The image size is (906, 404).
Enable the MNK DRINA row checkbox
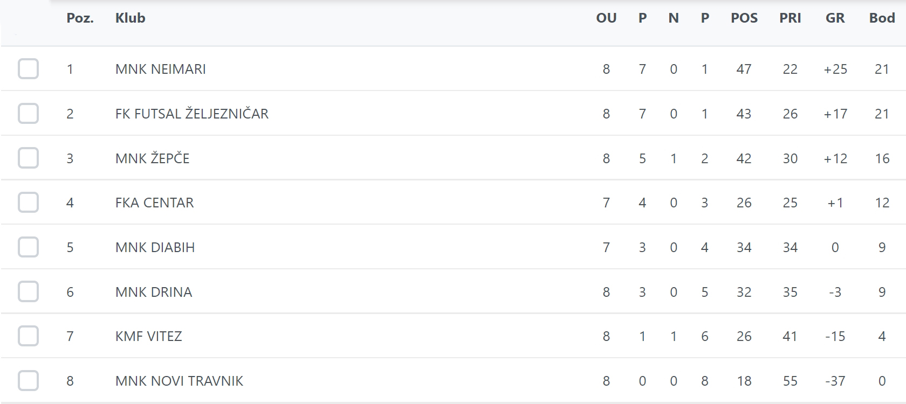click(28, 292)
